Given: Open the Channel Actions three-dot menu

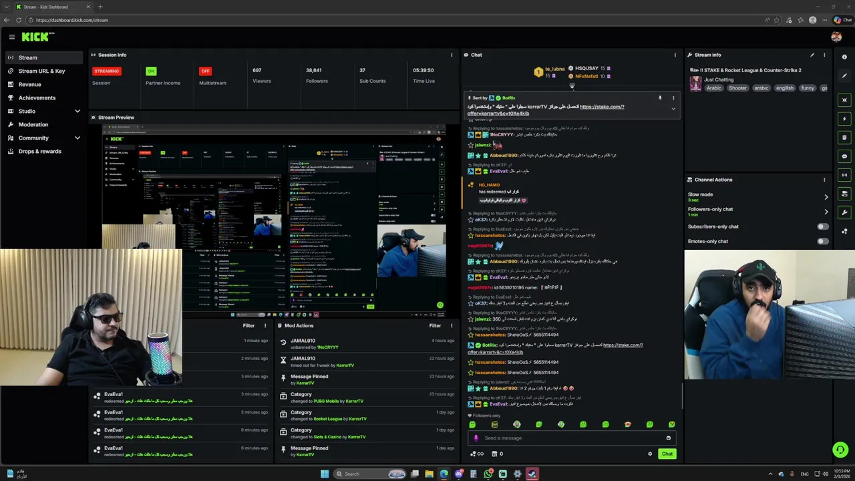Looking at the screenshot, I should tap(824, 180).
